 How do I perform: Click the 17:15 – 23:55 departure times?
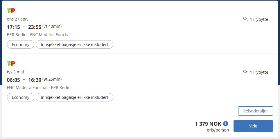tap(24, 27)
